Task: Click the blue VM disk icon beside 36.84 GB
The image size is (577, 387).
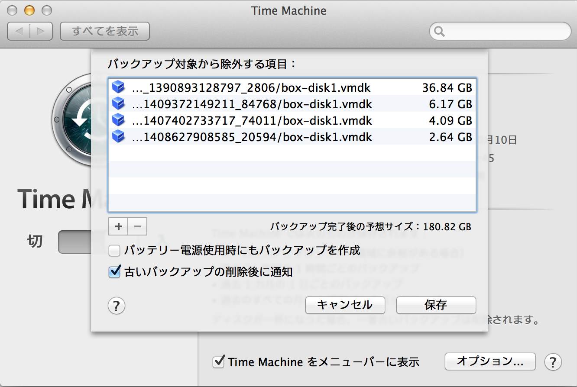Action: tap(118, 88)
